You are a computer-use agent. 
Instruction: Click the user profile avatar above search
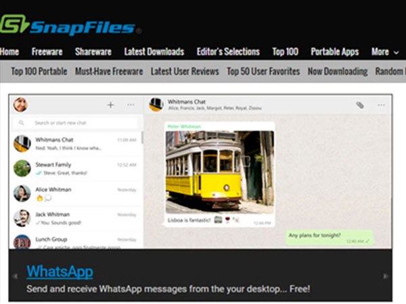[x=21, y=105]
